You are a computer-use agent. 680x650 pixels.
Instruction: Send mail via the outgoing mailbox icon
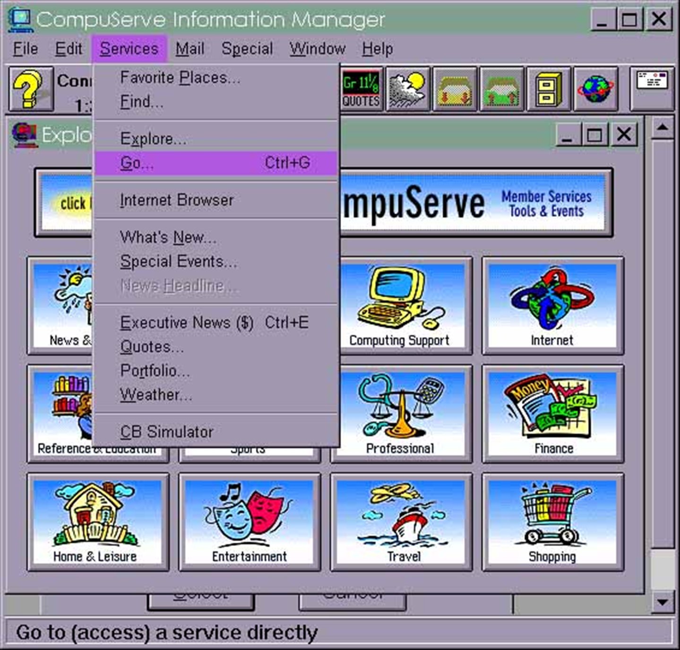pyautogui.click(x=501, y=89)
